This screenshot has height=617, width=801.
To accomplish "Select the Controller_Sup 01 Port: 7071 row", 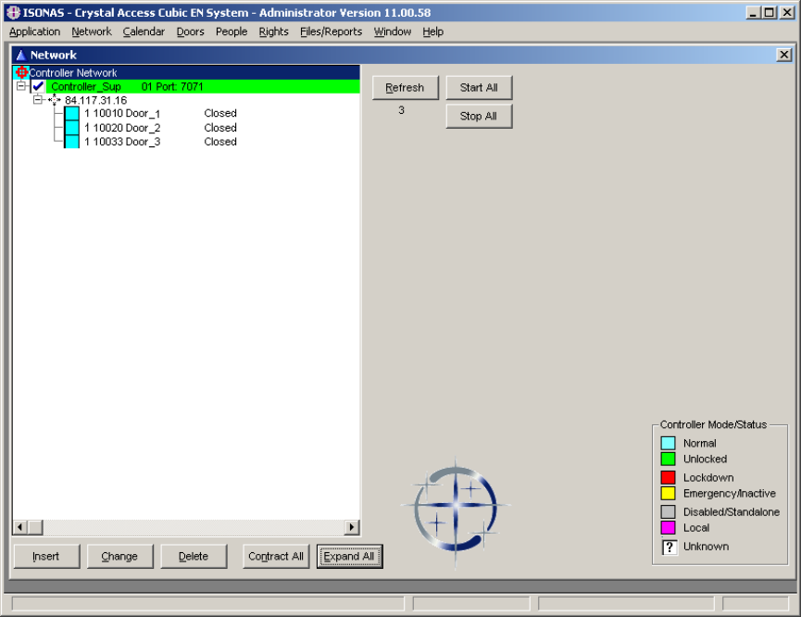I will click(x=203, y=86).
